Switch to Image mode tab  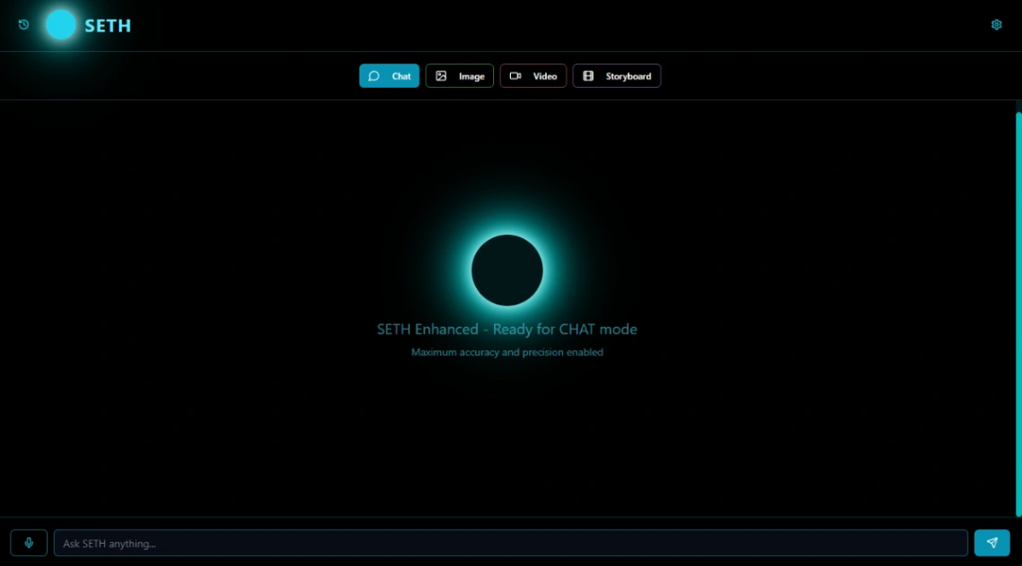pos(460,76)
